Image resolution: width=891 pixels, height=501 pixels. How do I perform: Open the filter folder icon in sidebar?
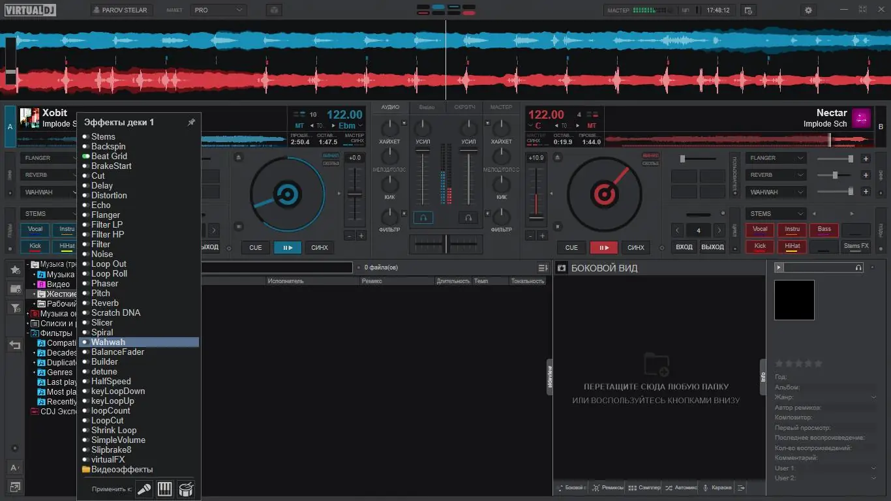pos(14,307)
